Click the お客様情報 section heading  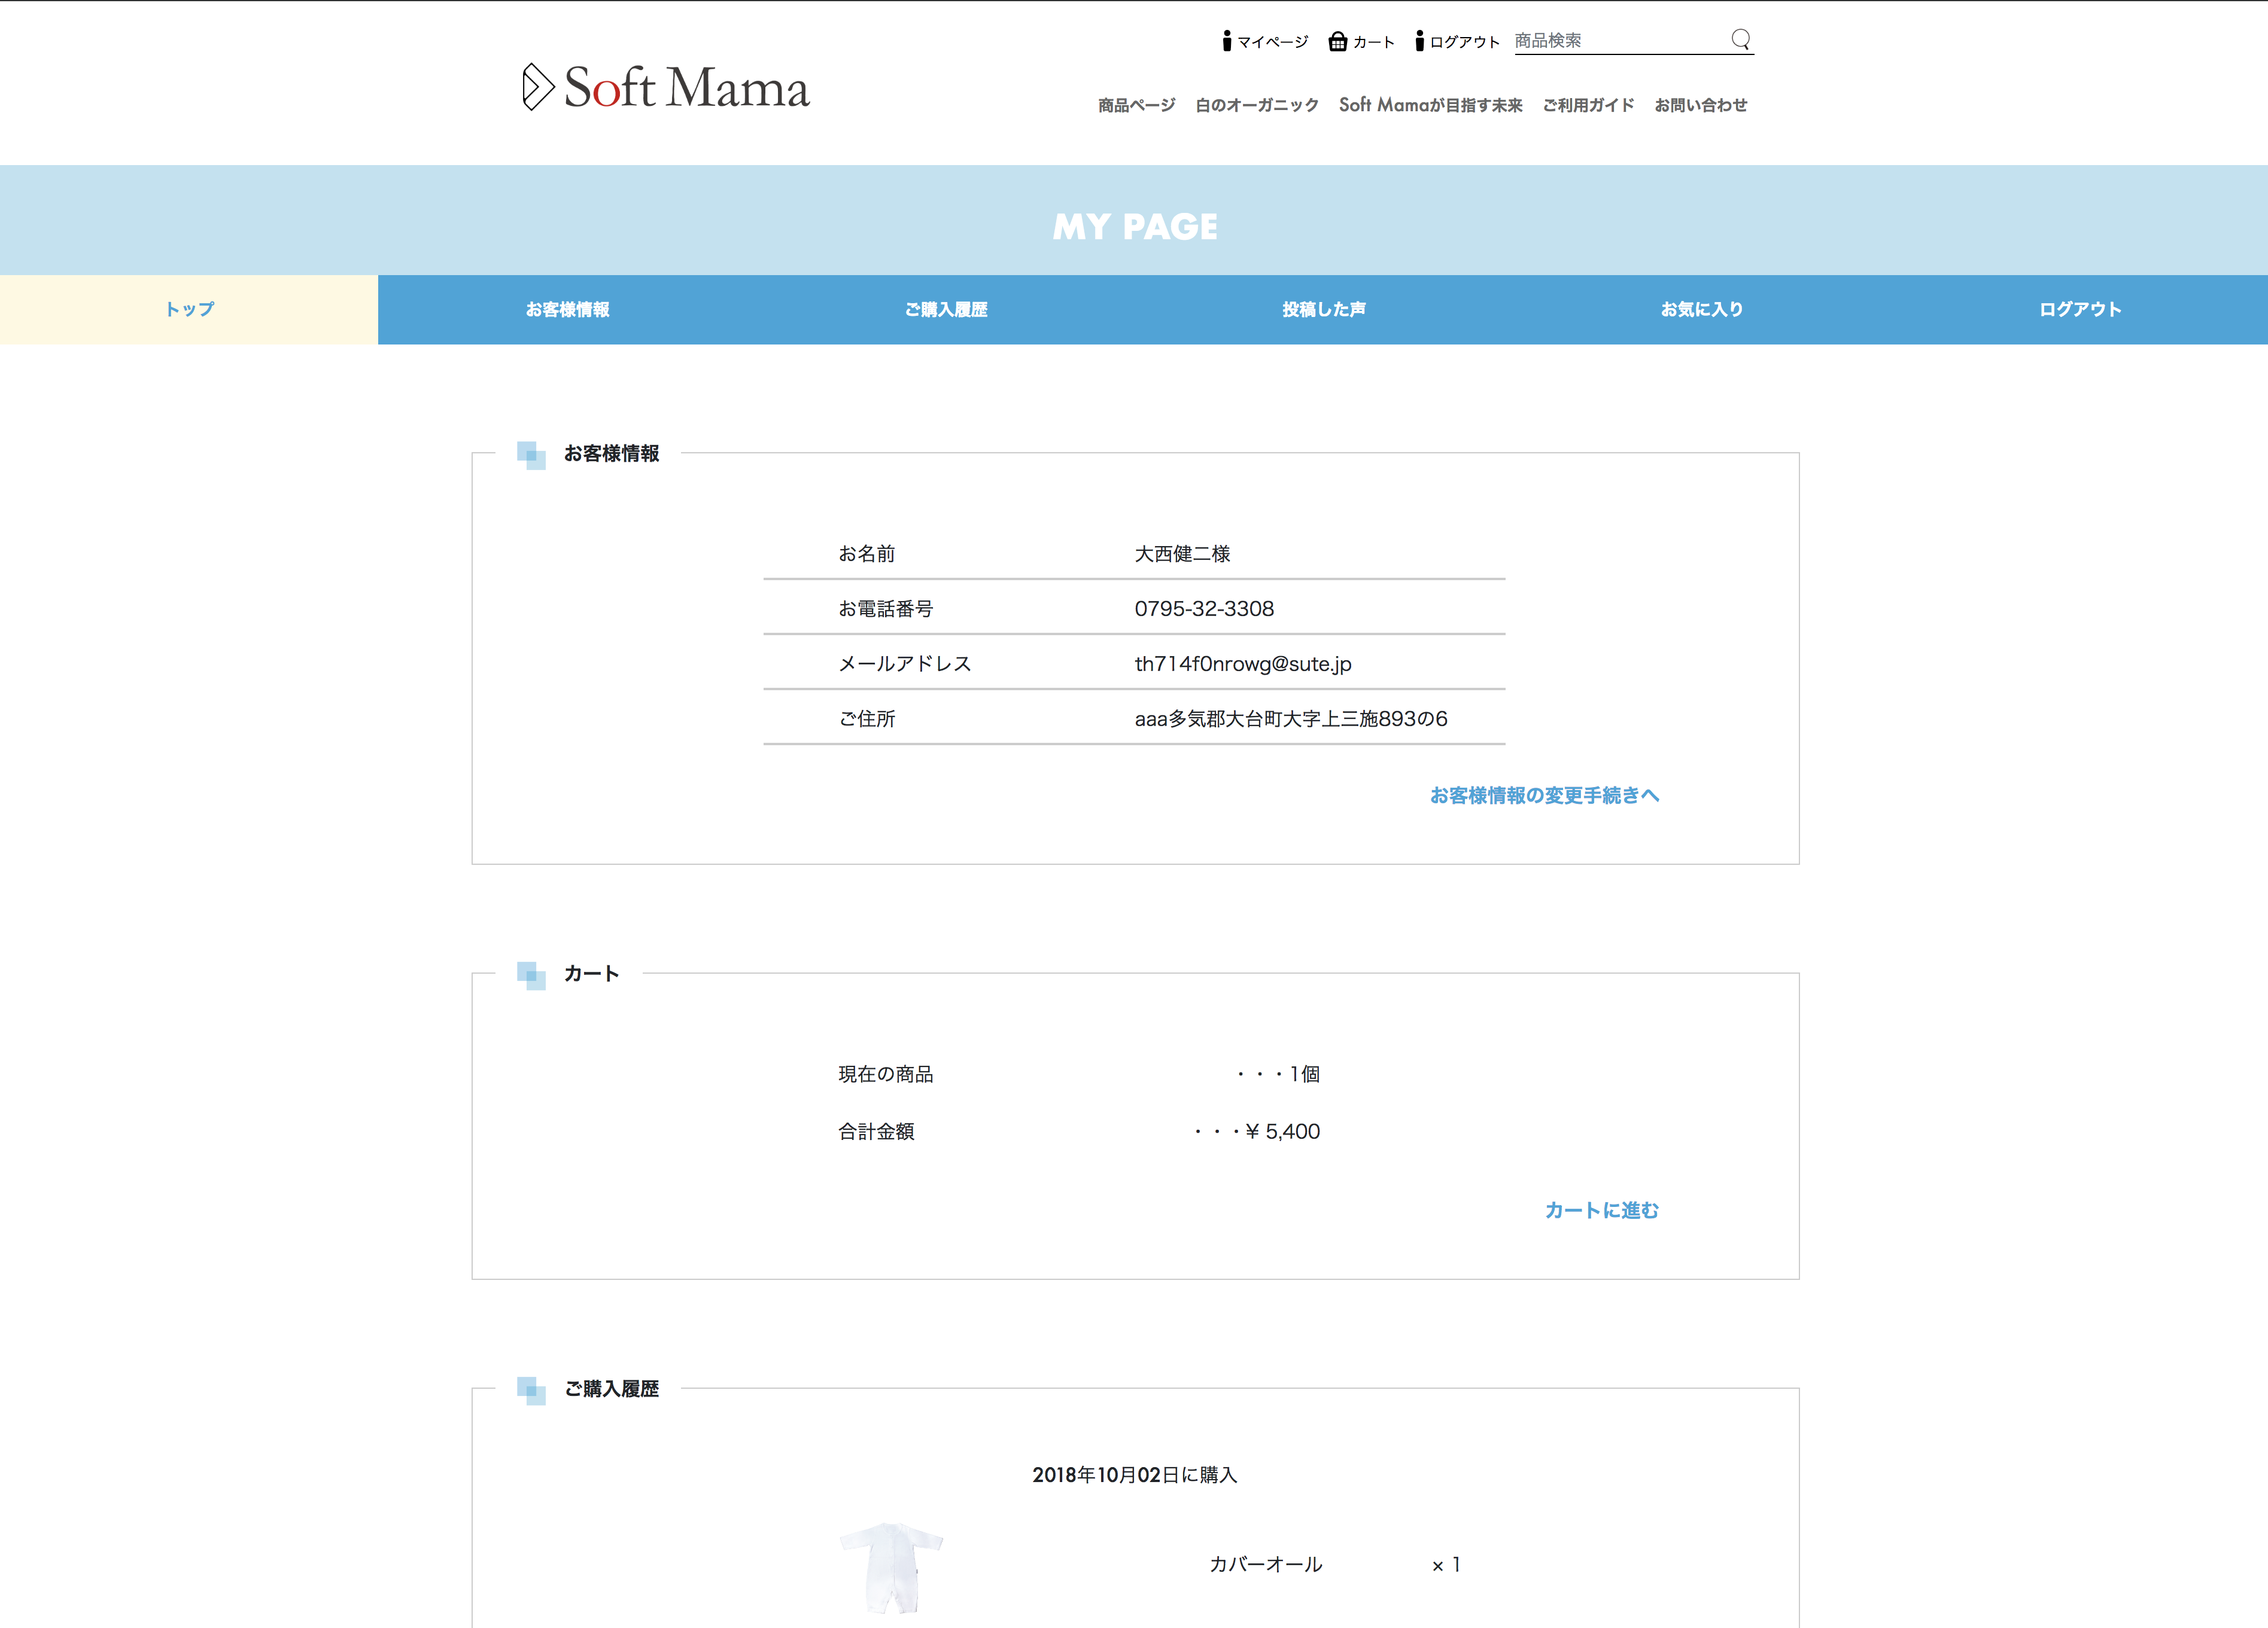[611, 454]
